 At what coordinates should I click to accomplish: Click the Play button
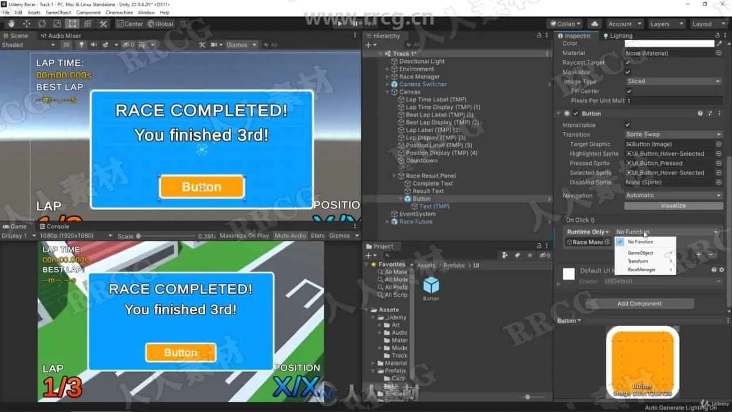pyautogui.click(x=340, y=23)
